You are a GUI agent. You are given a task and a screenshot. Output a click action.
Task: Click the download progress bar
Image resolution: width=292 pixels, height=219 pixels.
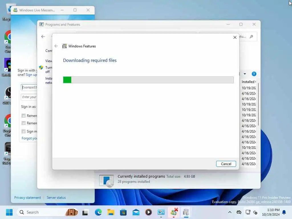click(x=148, y=80)
